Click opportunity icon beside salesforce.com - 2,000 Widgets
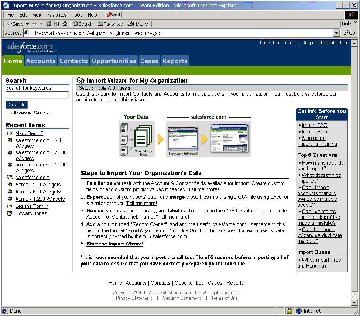The width and height of the screenshot is (360, 316). click(x=10, y=152)
